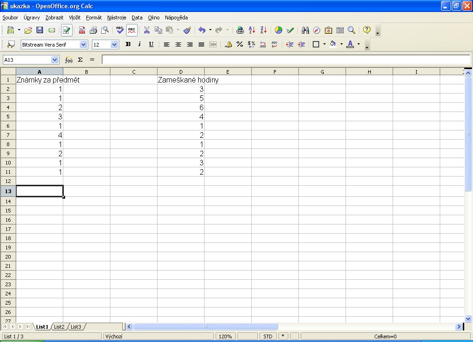
Task: Open the New document dropdown arrow
Action: click(19, 30)
